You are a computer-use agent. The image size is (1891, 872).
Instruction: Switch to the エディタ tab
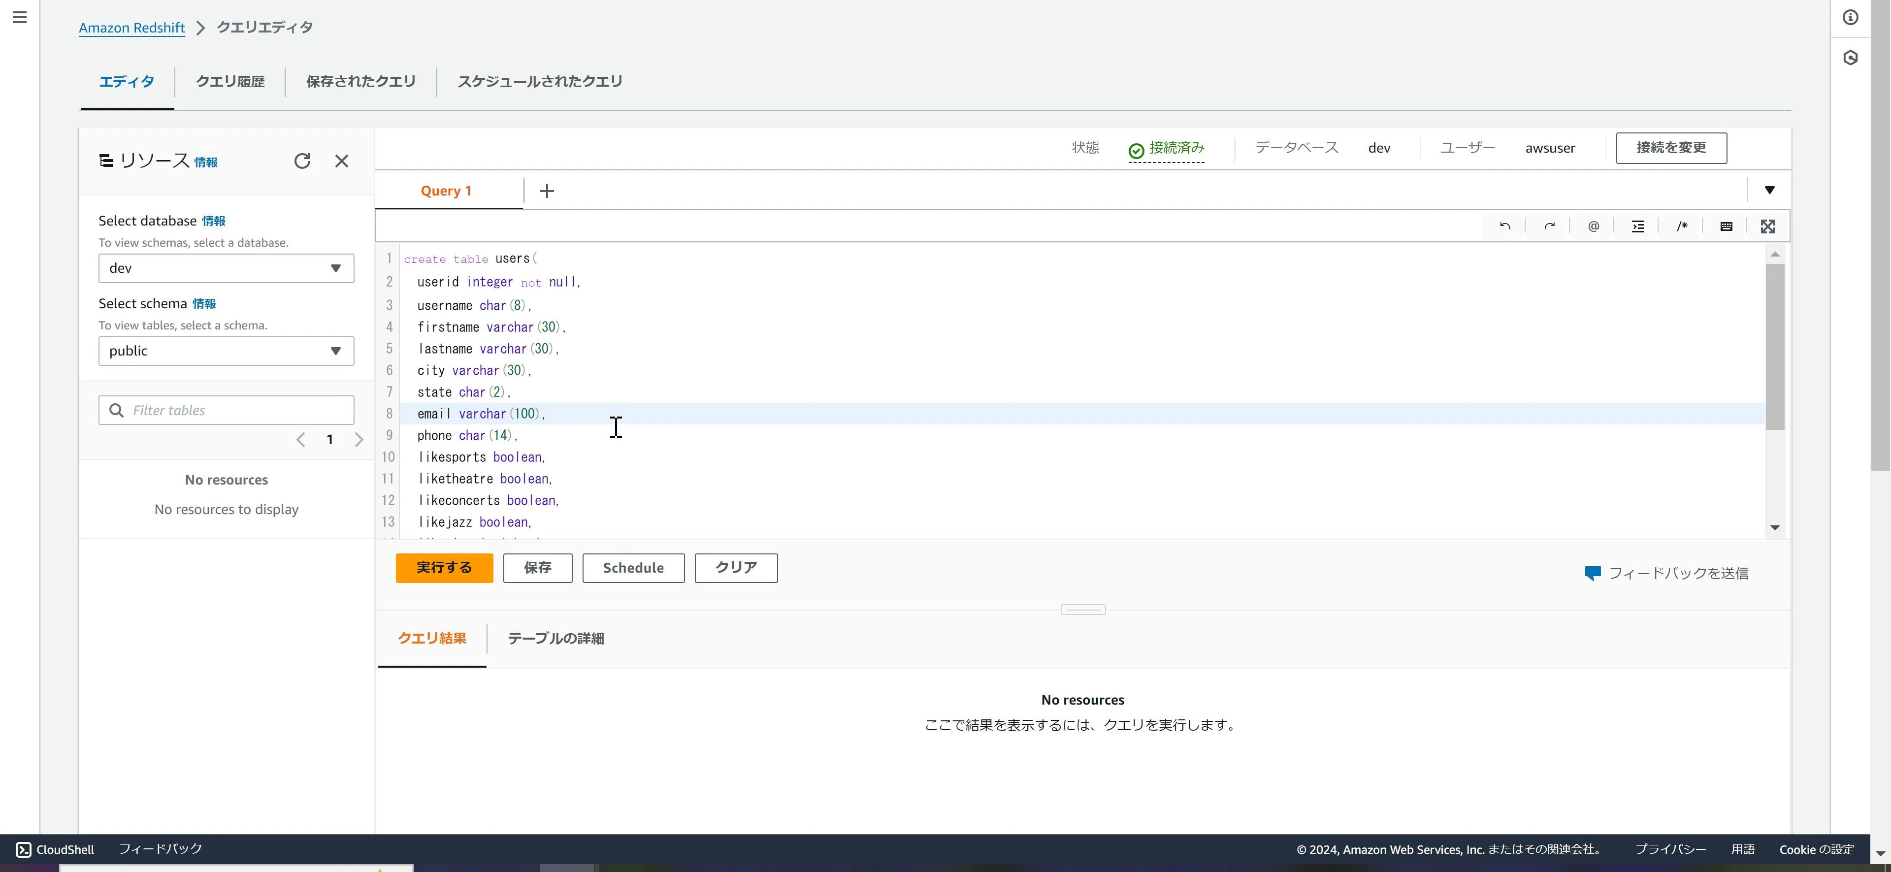[127, 81]
